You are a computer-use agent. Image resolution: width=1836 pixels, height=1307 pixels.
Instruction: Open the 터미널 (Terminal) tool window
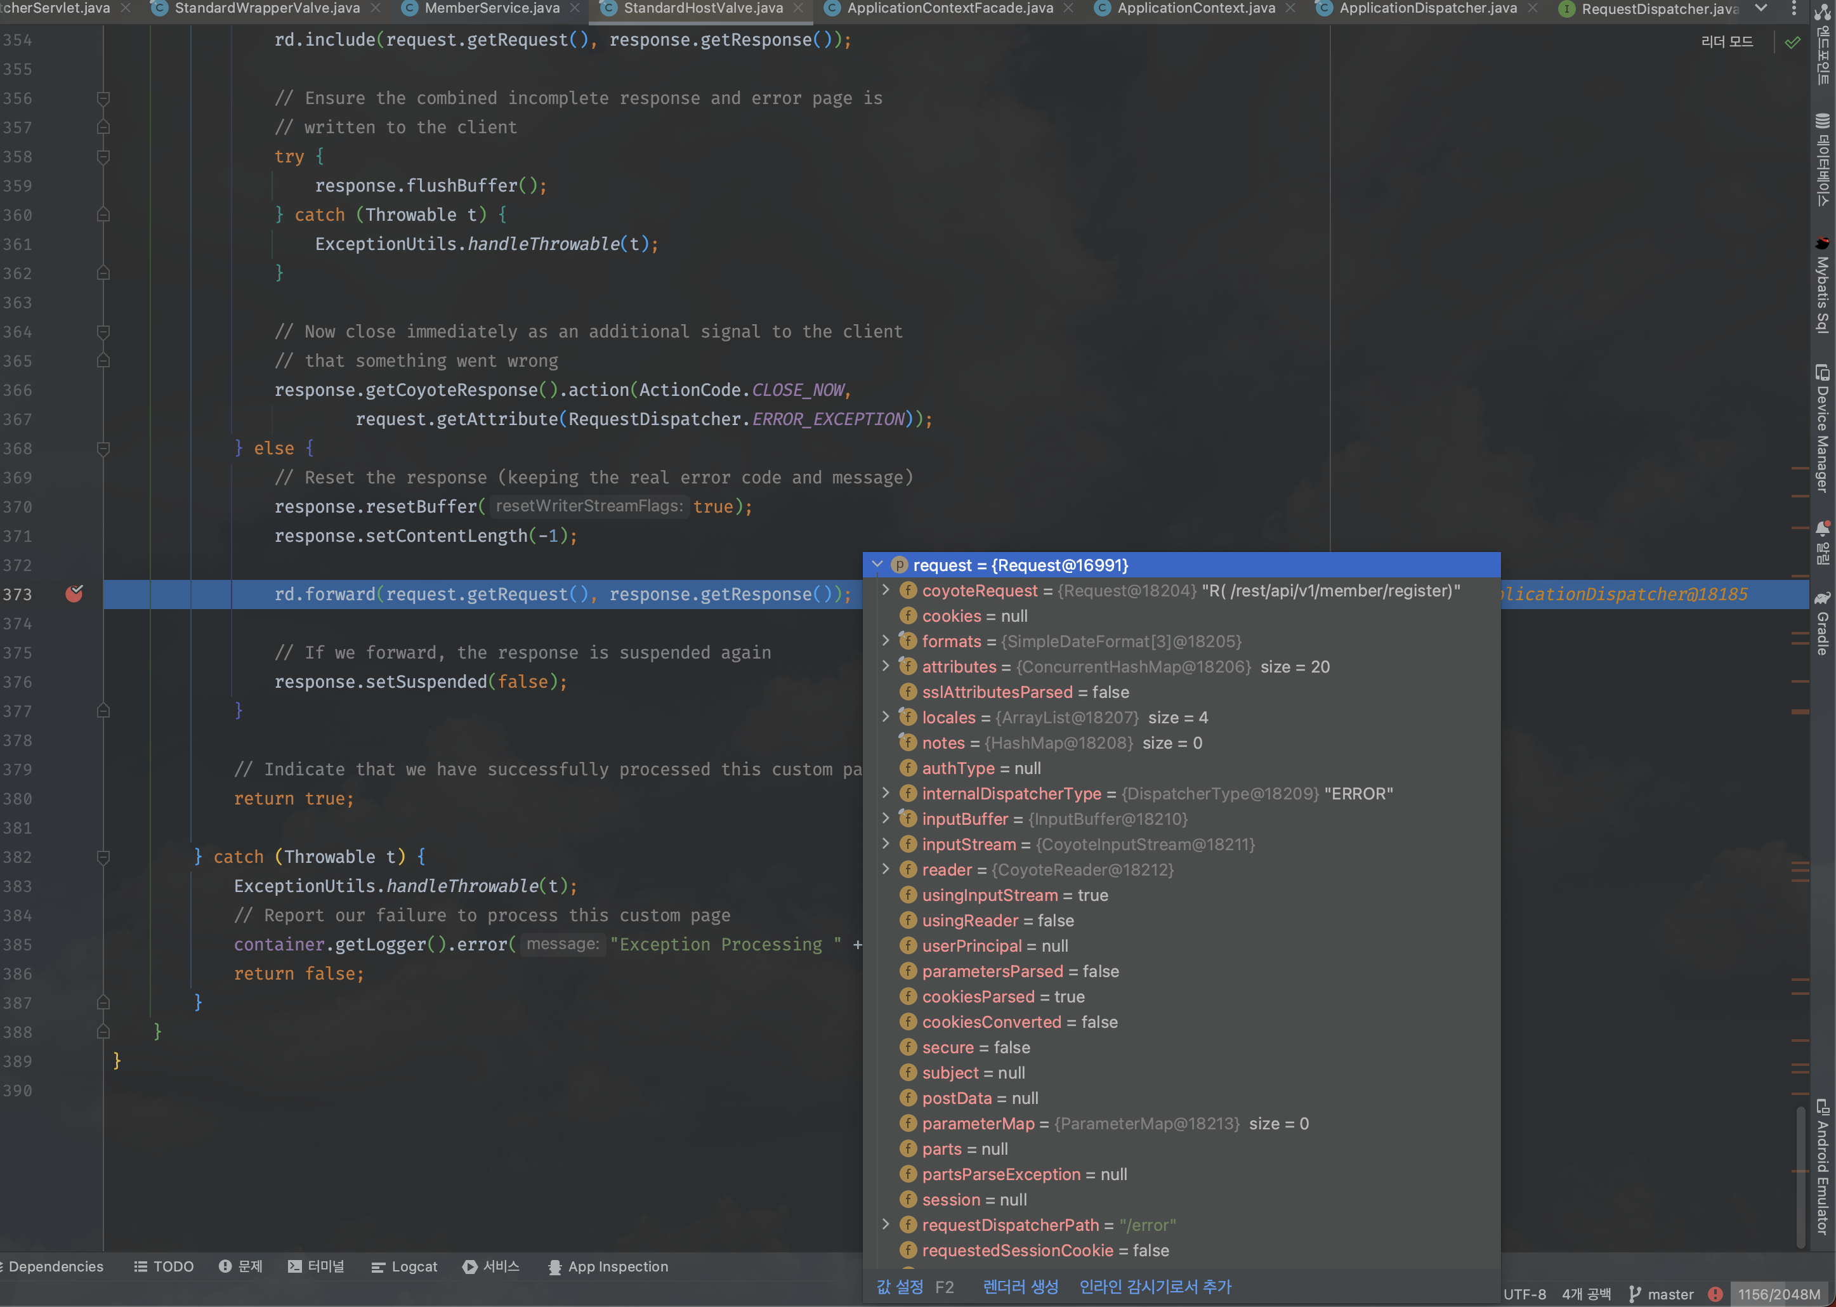316,1266
